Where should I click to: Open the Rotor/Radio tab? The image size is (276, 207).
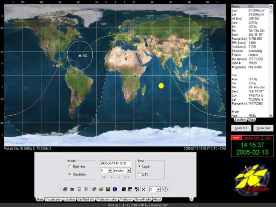coord(143,200)
